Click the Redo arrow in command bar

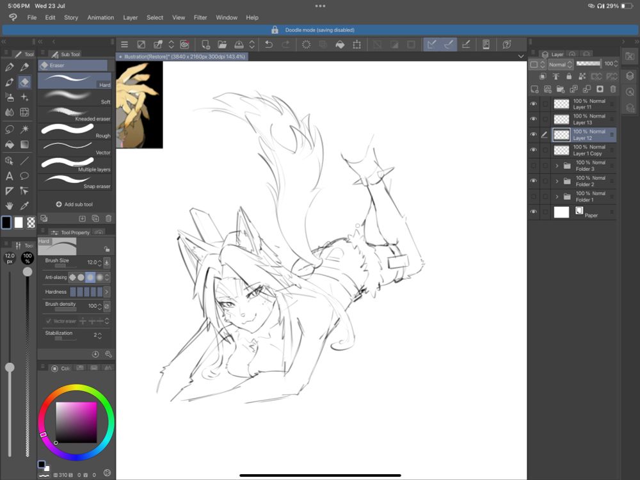(285, 45)
